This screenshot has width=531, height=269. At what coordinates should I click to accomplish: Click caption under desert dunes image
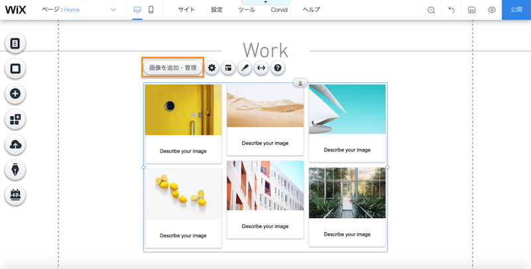point(265,143)
